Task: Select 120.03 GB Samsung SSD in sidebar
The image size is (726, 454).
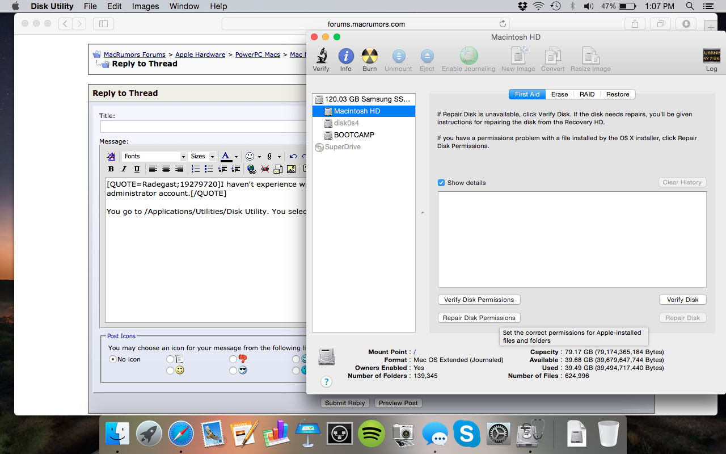Action: [x=364, y=99]
